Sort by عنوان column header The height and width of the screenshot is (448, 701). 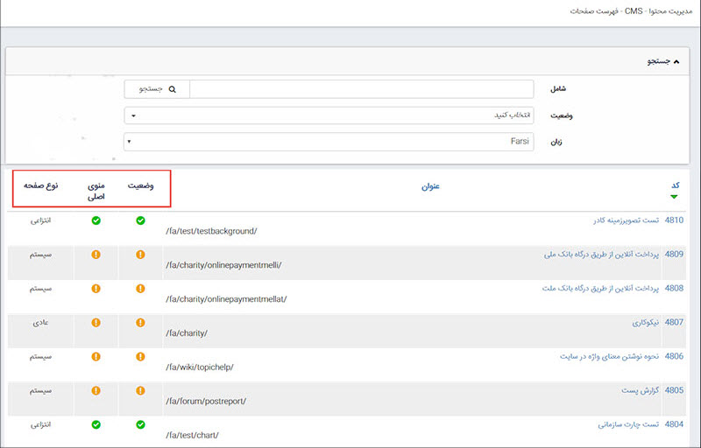pyautogui.click(x=429, y=186)
